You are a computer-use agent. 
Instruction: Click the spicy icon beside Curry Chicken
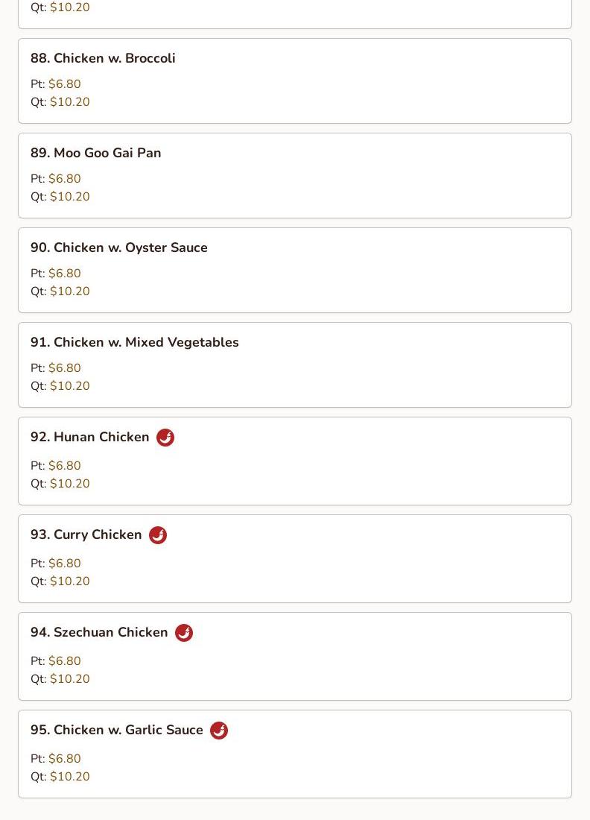(x=158, y=535)
